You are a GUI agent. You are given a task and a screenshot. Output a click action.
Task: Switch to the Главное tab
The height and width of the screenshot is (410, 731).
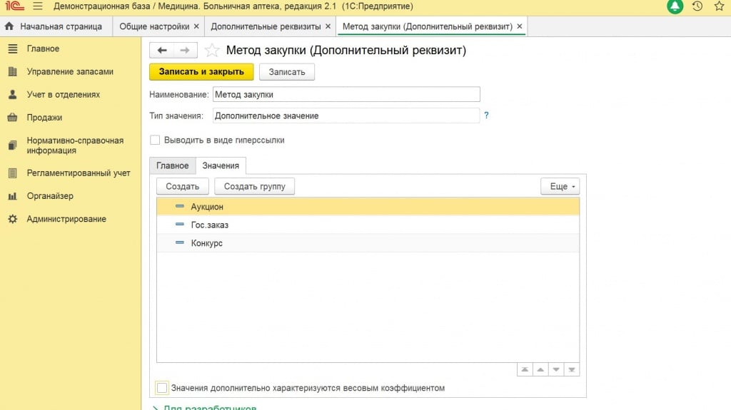[172, 165]
